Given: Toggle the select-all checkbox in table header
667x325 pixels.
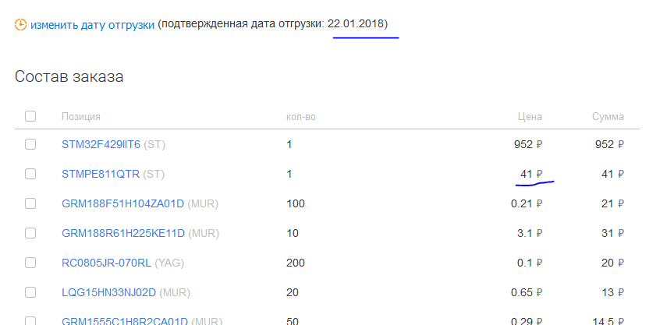Looking at the screenshot, I should pos(30,116).
